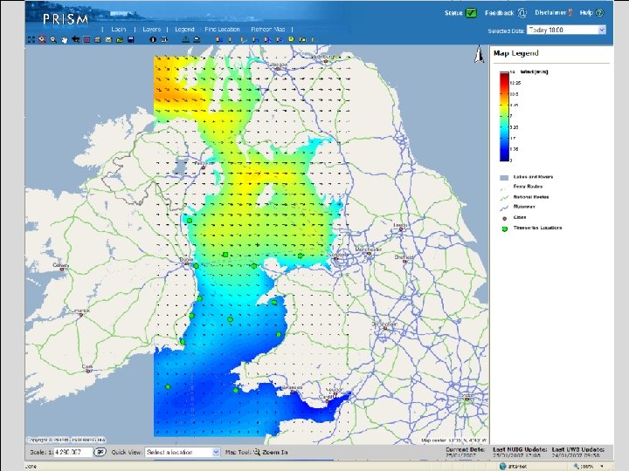Screen dimensions: 629x471
Task: Click the Feedback at-sign icon
Action: 522,13
